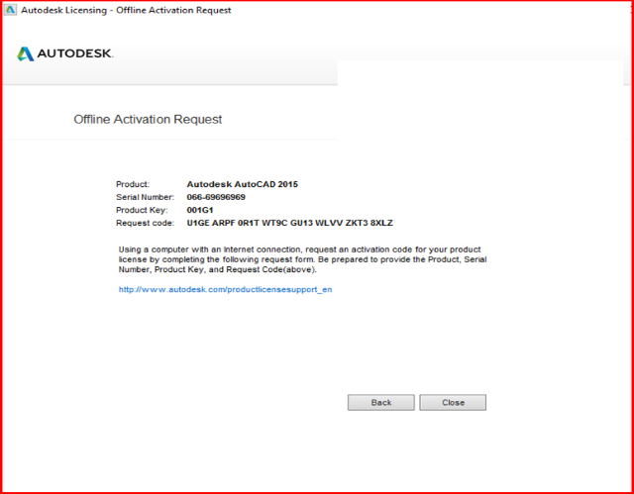Select the product key 001G1
Screen dimensions: 634x495
200,210
